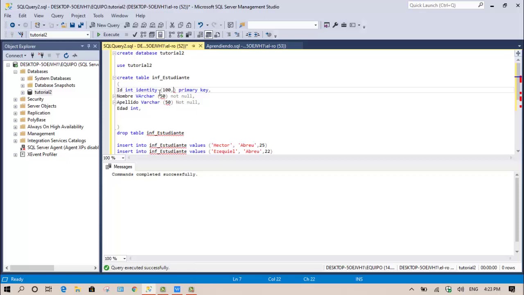This screenshot has height=295, width=524.
Task: Select Results to Grid mode
Action: pos(209,34)
